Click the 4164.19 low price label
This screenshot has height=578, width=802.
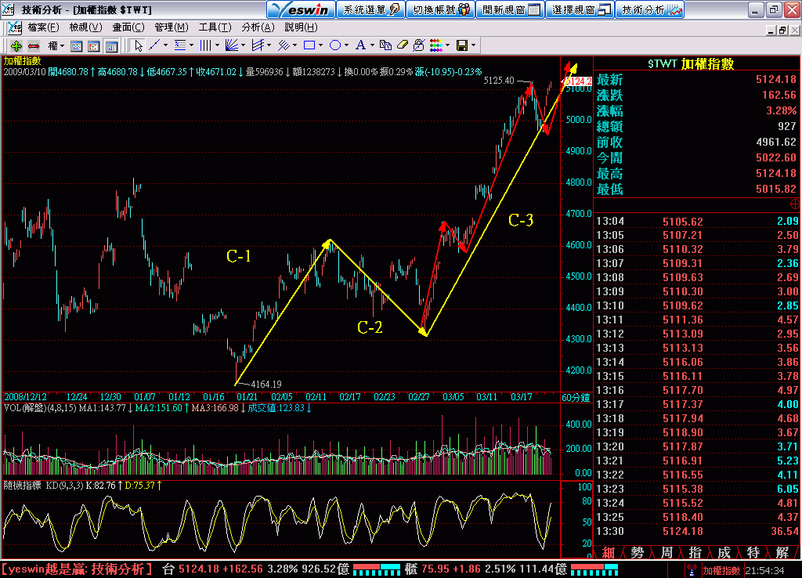tap(266, 384)
